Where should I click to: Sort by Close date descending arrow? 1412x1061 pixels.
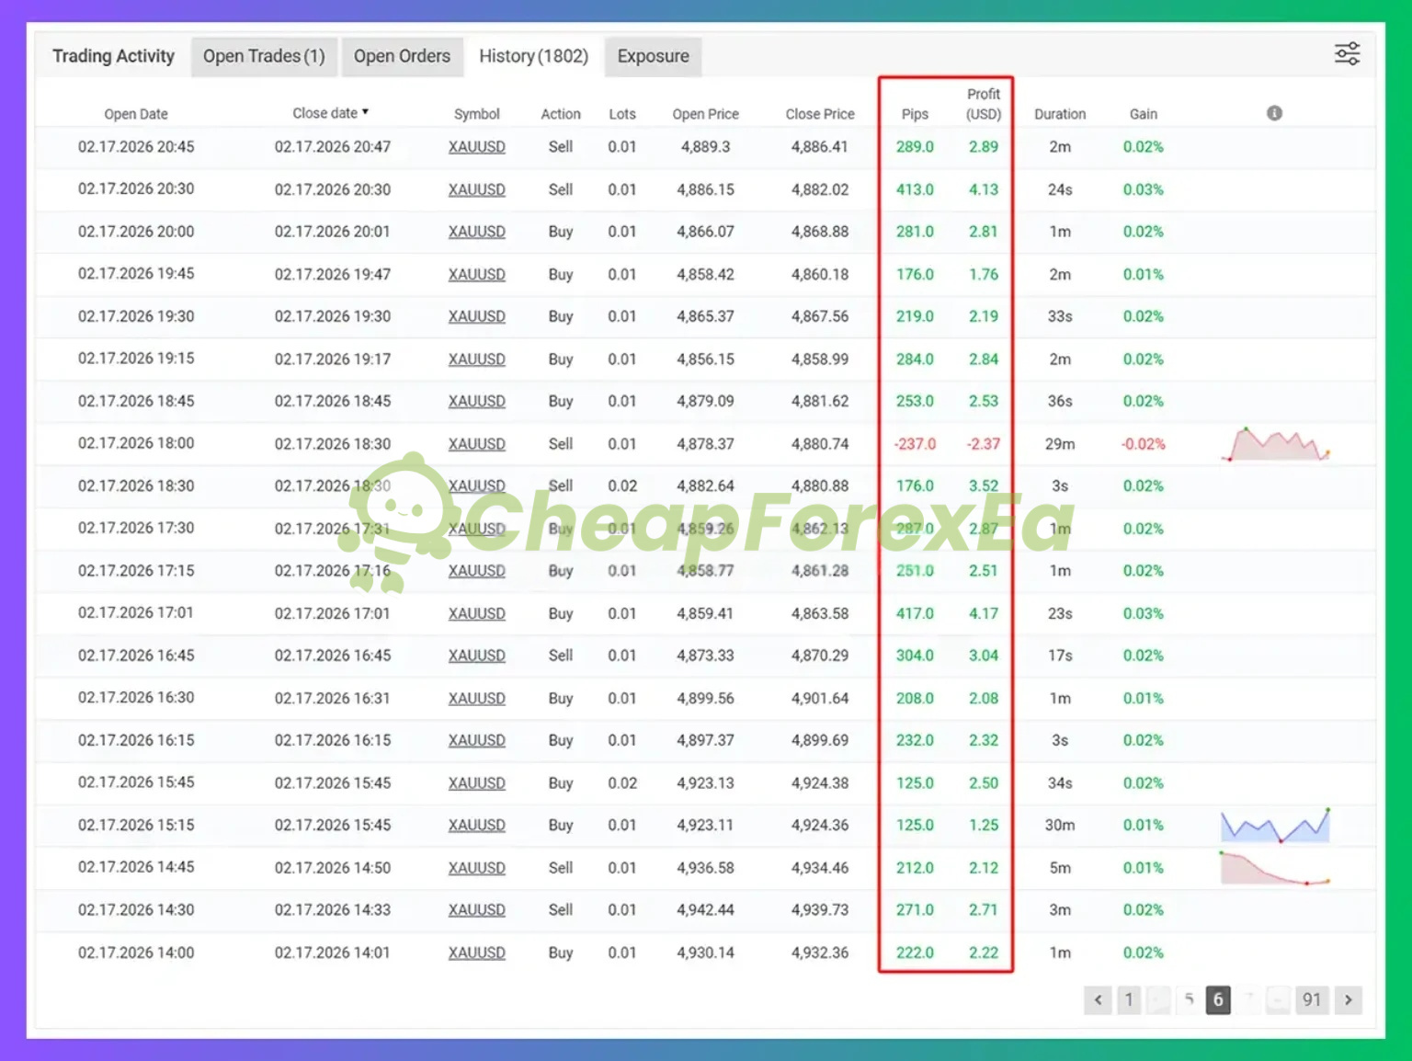365,112
